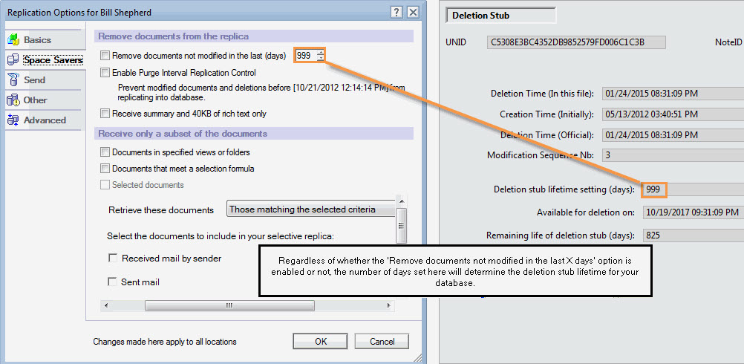The image size is (744, 364).
Task: Toggle Enable Purge Interval Replication Control
Action: point(105,73)
